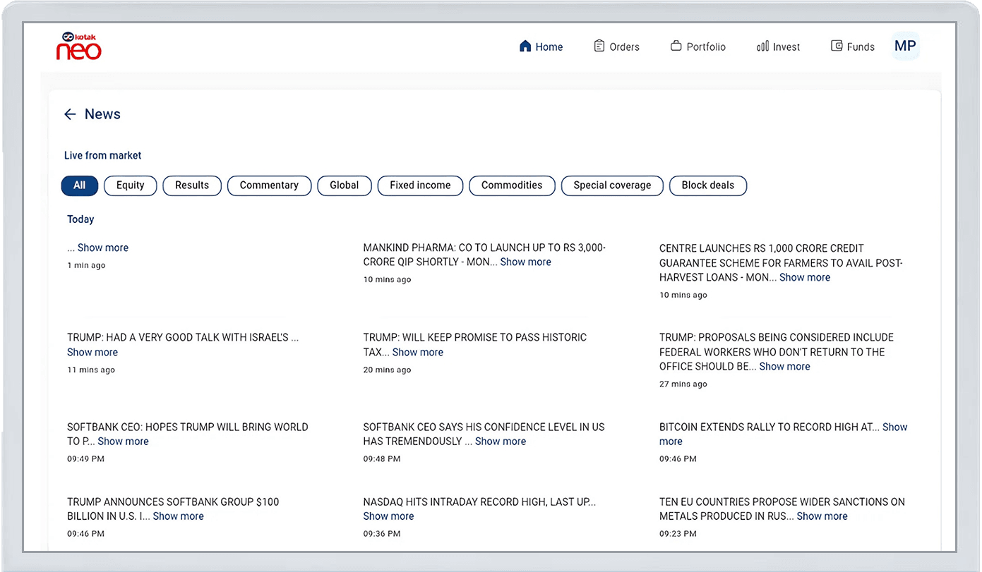Click the Kotak Neo logo
Viewport: 982px width, 572px height.
coord(79,46)
